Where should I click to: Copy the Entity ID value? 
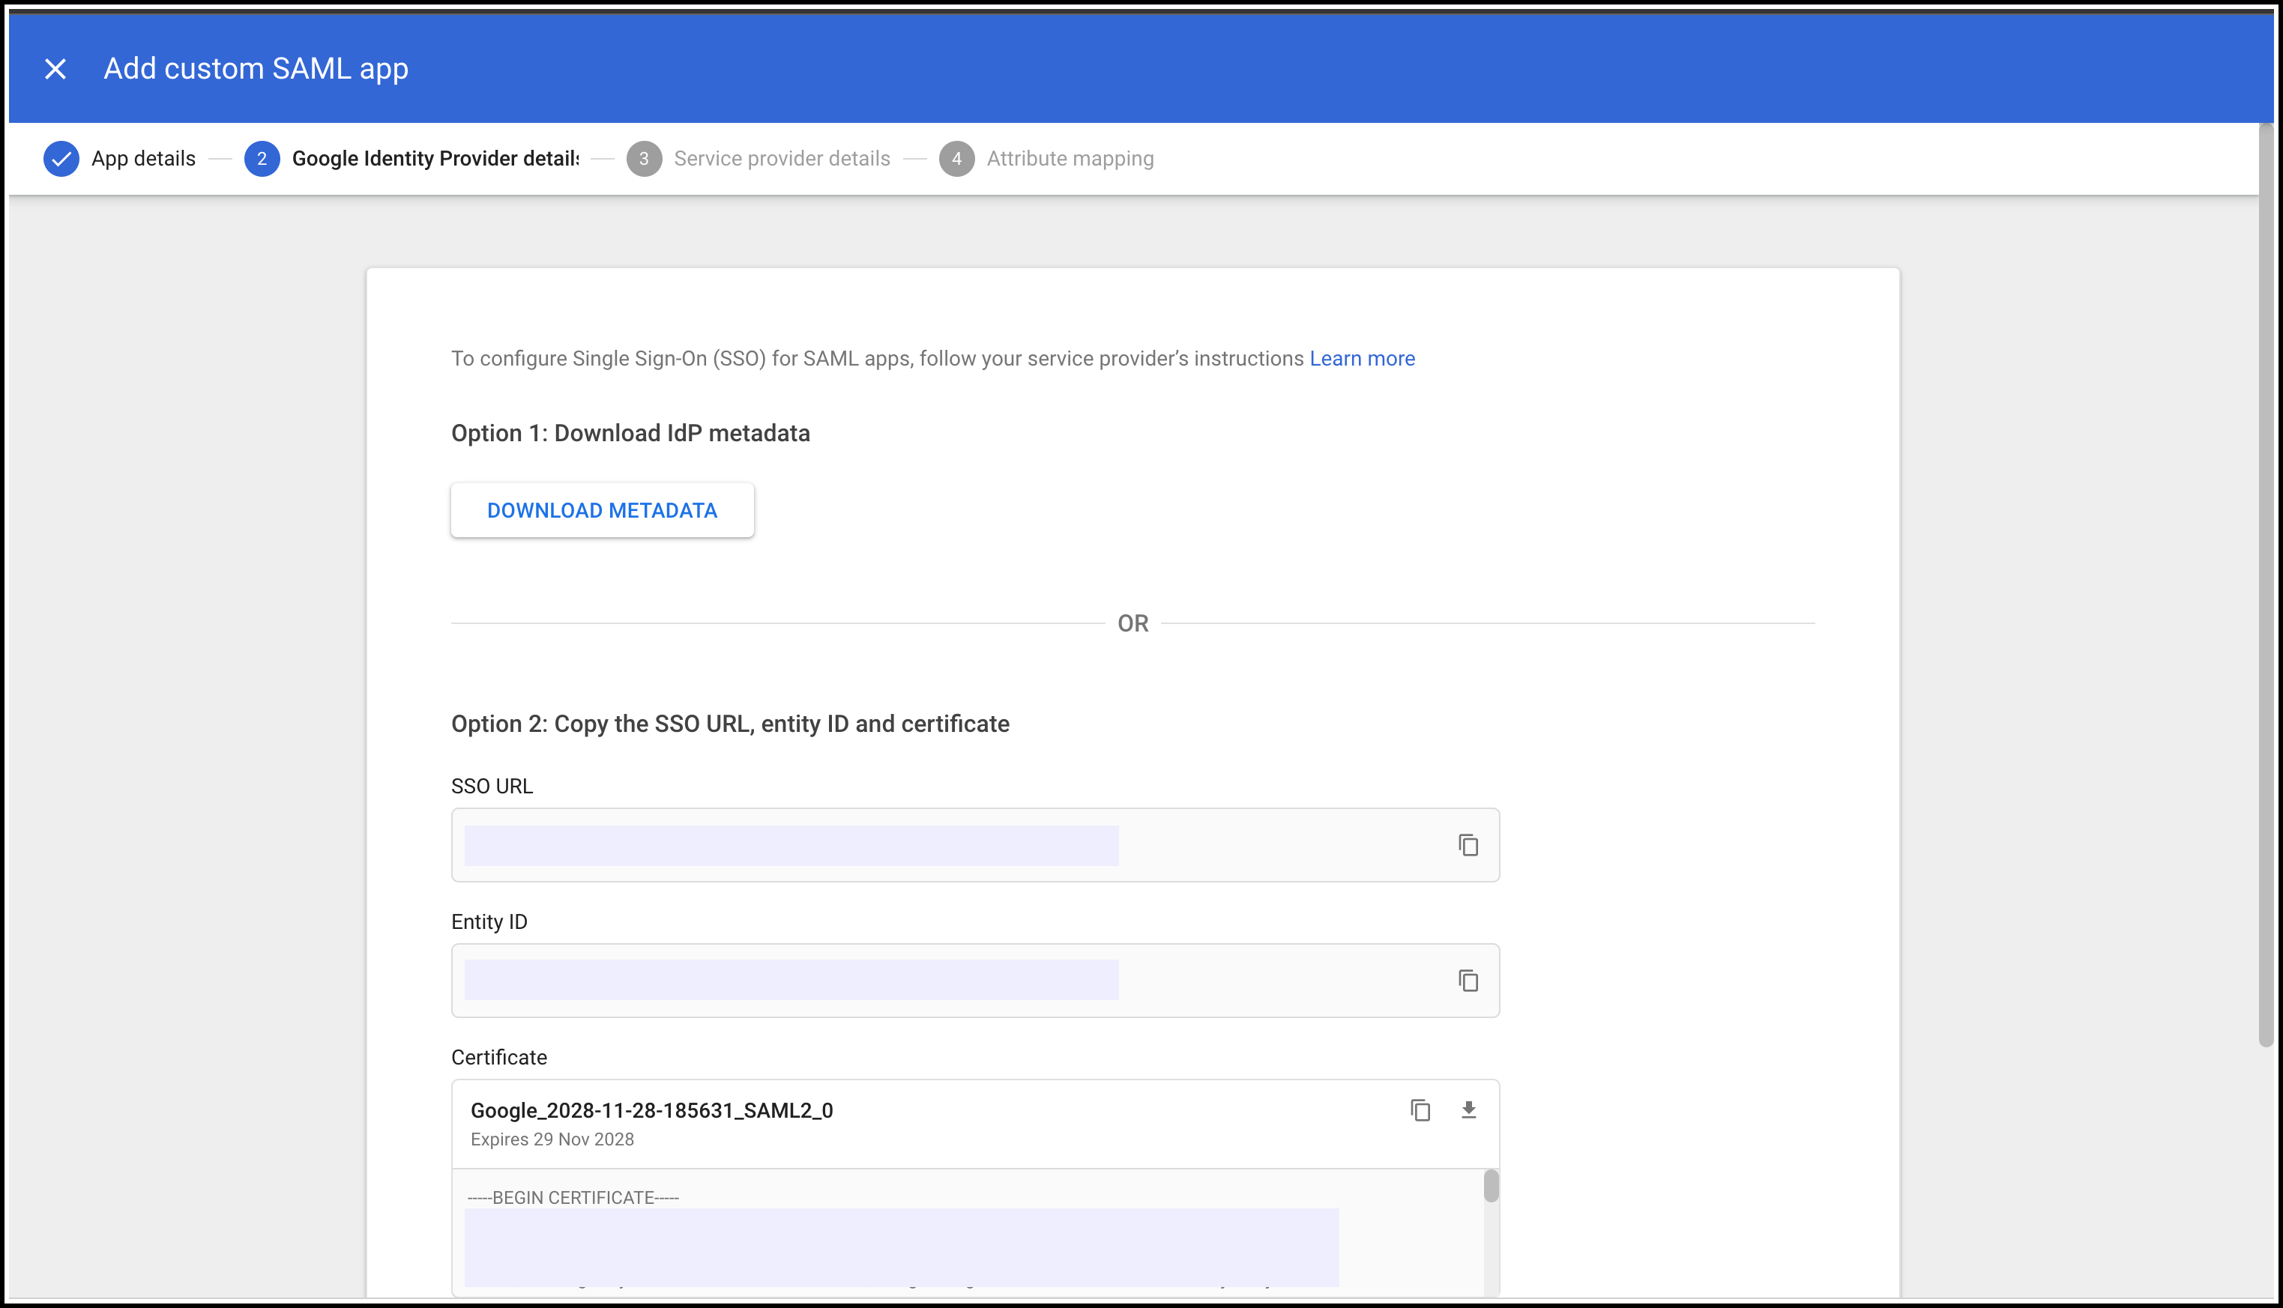(1468, 981)
